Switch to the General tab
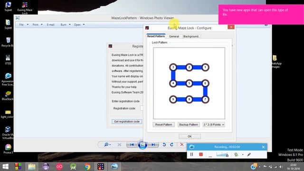Screen dimensions: 304x171 pos(174,36)
